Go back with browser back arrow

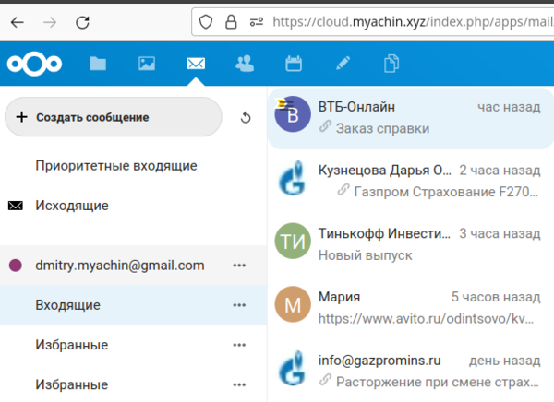(18, 21)
